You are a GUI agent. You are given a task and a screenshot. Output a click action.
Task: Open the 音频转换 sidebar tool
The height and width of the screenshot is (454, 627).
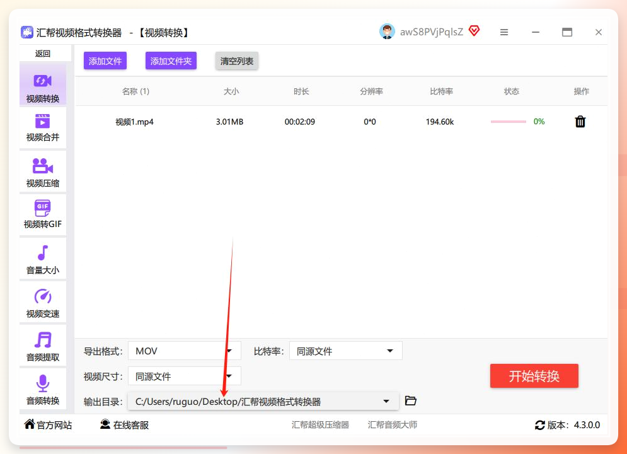tap(43, 390)
